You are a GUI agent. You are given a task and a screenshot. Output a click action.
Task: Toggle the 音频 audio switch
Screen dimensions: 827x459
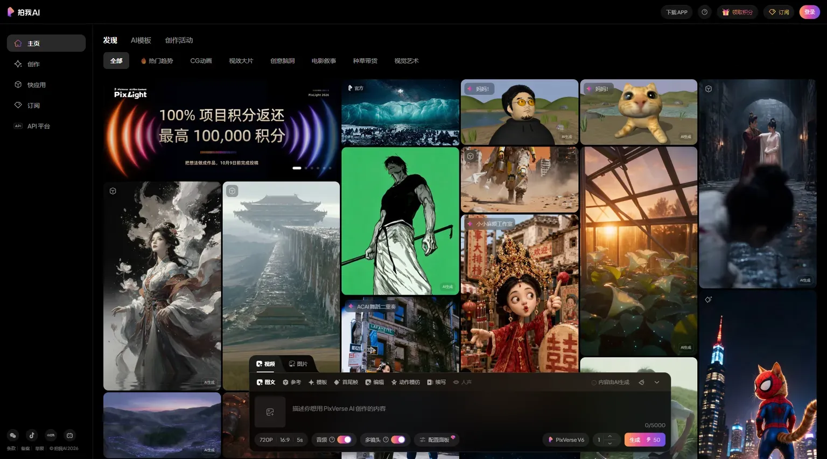click(x=345, y=440)
